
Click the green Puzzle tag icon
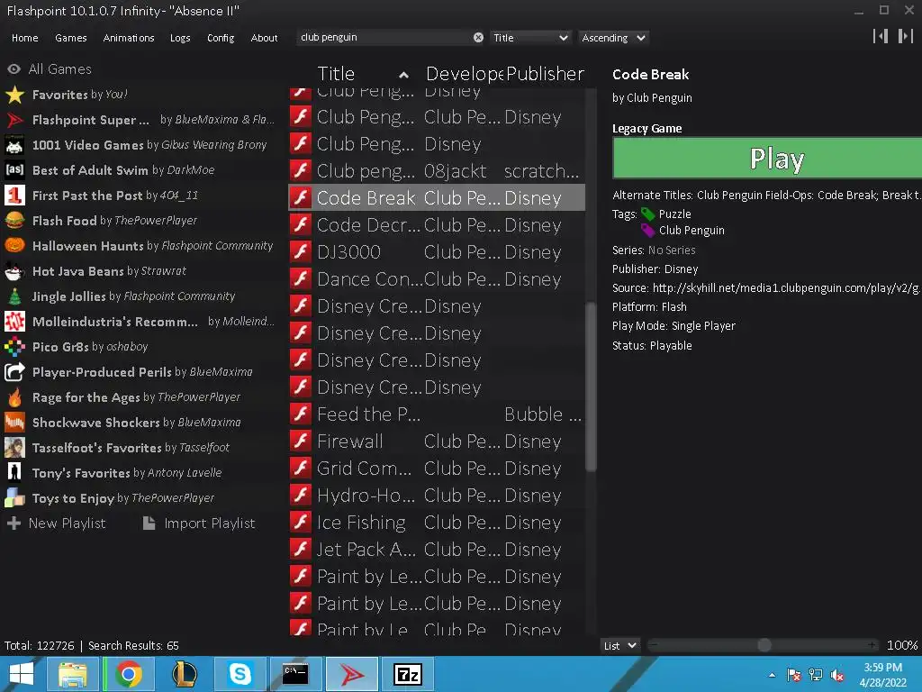pos(648,214)
